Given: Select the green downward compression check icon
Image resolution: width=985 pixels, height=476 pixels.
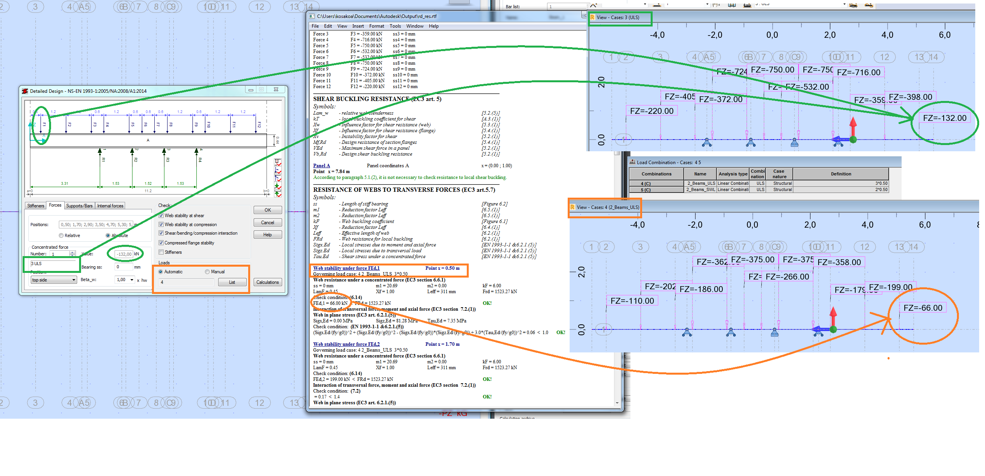Looking at the screenshot, I should click(x=277, y=186).
